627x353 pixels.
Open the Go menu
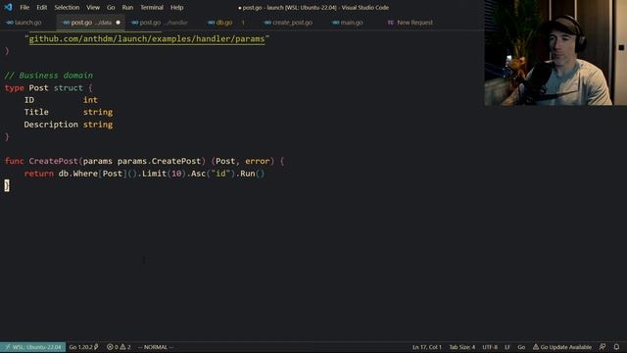point(111,7)
